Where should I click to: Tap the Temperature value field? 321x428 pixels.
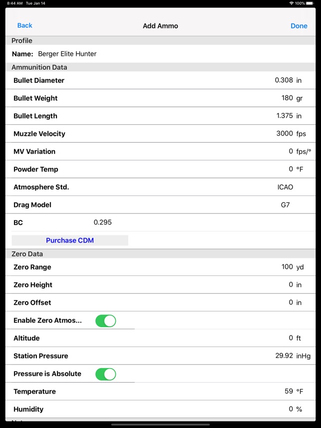pyautogui.click(x=289, y=392)
